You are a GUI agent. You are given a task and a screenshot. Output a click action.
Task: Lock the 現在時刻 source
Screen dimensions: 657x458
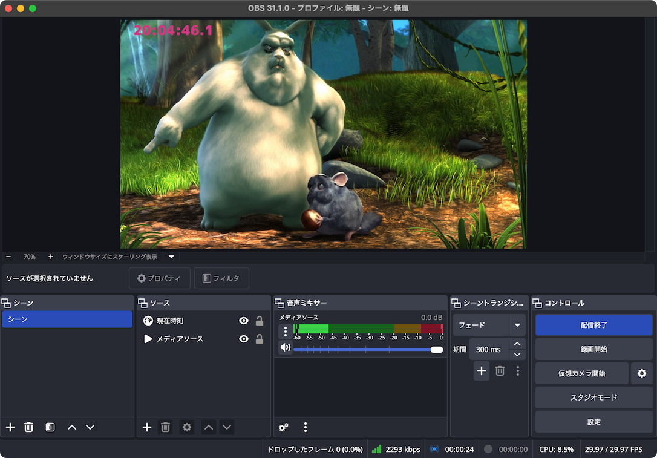260,321
